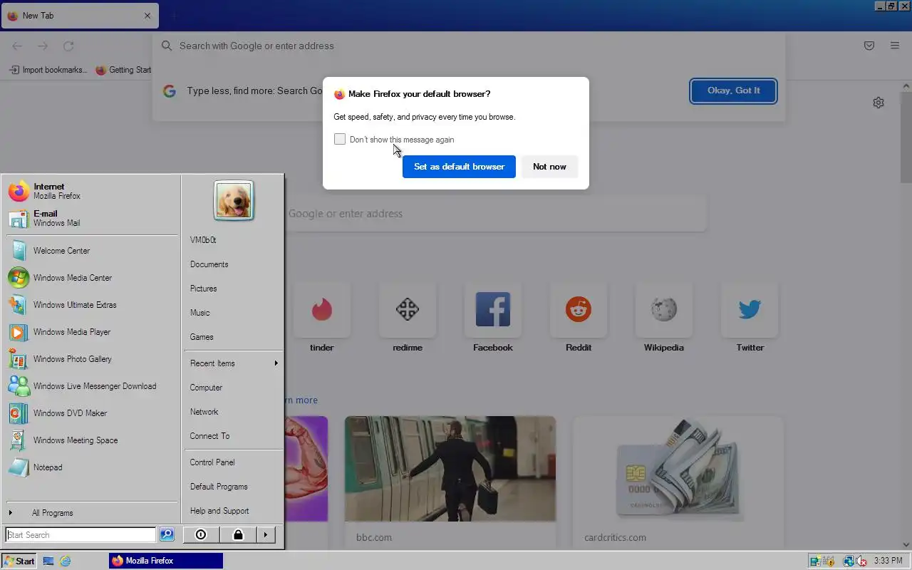Screen dimensions: 912x570
Task: Launch Windows DVD Maker
Action: [x=91, y=413]
